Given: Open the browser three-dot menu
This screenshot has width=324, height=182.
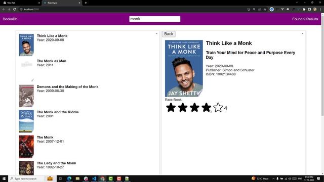Looking at the screenshot, I should (320, 9).
